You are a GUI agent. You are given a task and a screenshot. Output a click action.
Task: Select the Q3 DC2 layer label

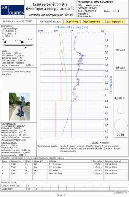point(120,68)
